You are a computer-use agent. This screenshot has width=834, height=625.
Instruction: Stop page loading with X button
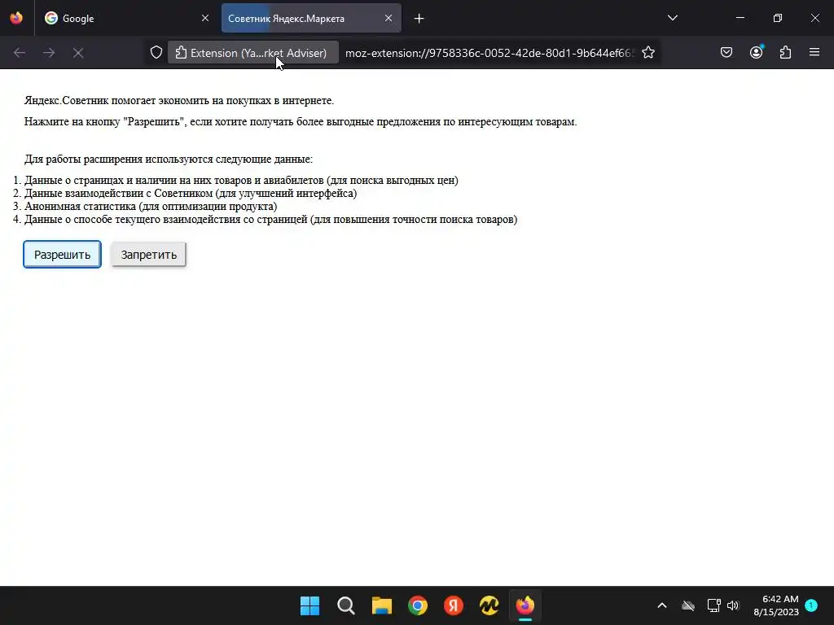pyautogui.click(x=78, y=53)
